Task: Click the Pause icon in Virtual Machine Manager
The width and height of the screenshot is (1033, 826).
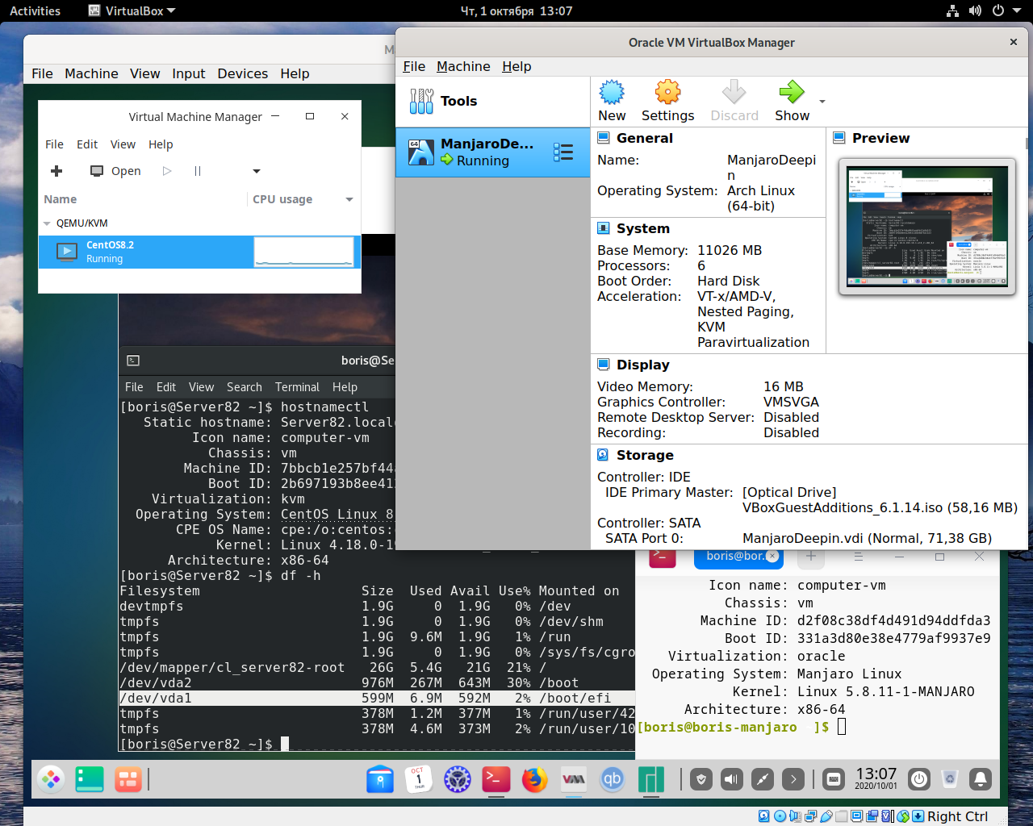Action: [198, 171]
